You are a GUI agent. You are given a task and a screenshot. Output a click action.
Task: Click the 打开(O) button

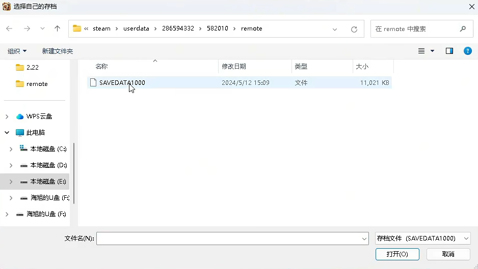tap(397, 254)
